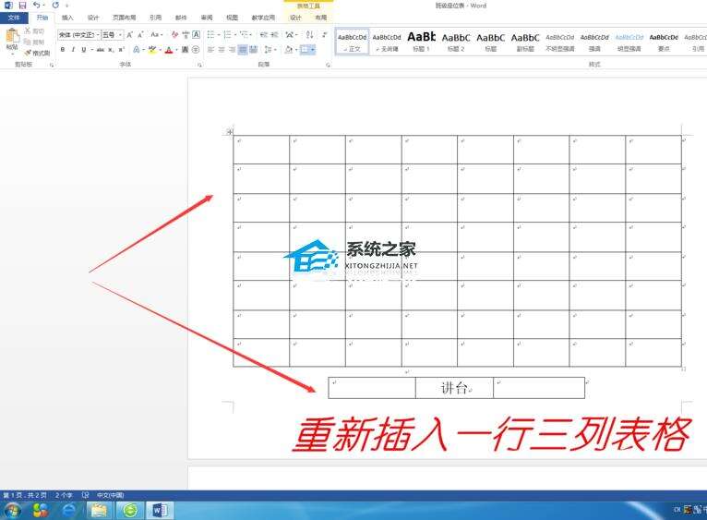Click the page count in status bar
707x520 pixels.
(25, 495)
